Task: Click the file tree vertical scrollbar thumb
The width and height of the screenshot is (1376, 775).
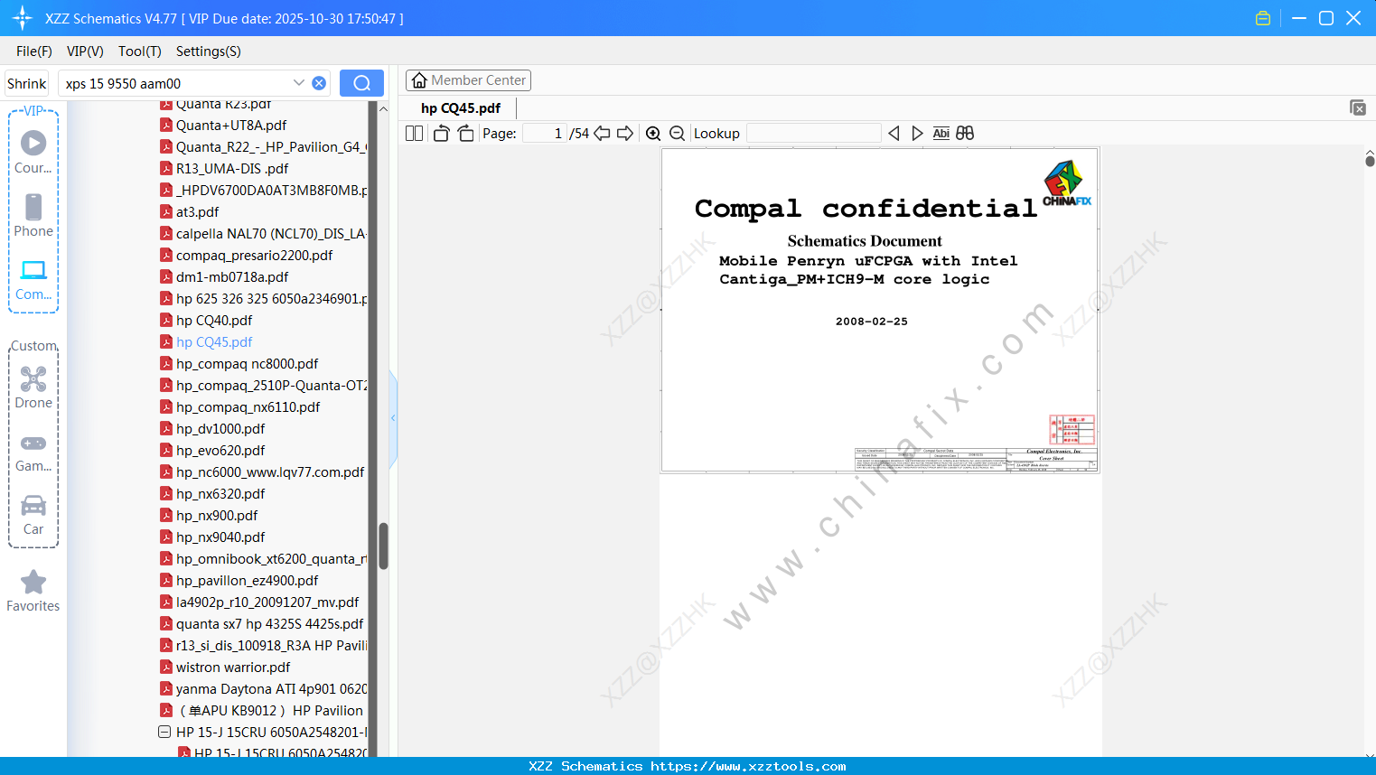Action: (x=383, y=546)
